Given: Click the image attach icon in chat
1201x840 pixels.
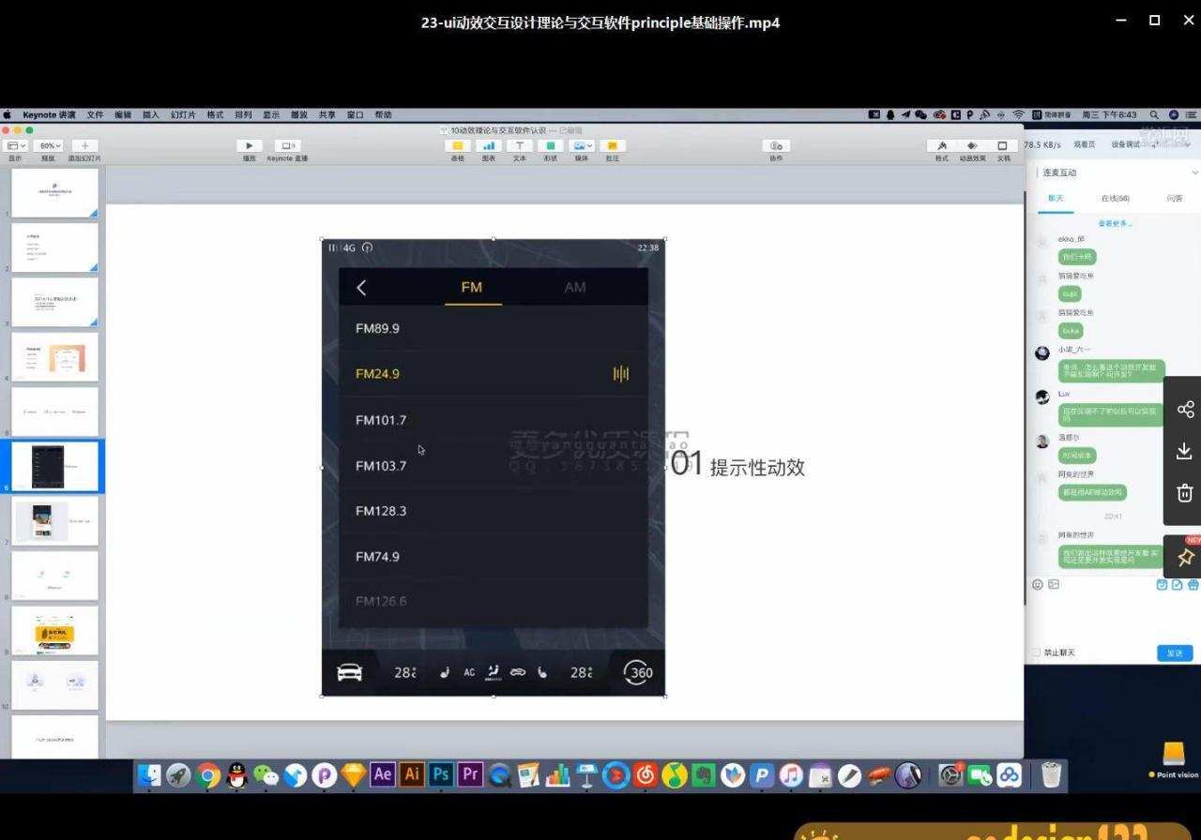Looking at the screenshot, I should [x=1054, y=584].
